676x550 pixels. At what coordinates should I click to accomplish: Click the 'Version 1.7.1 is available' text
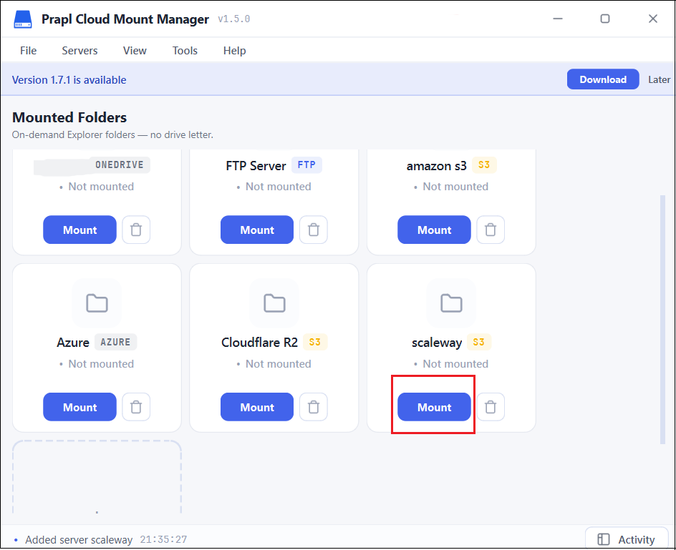point(69,79)
